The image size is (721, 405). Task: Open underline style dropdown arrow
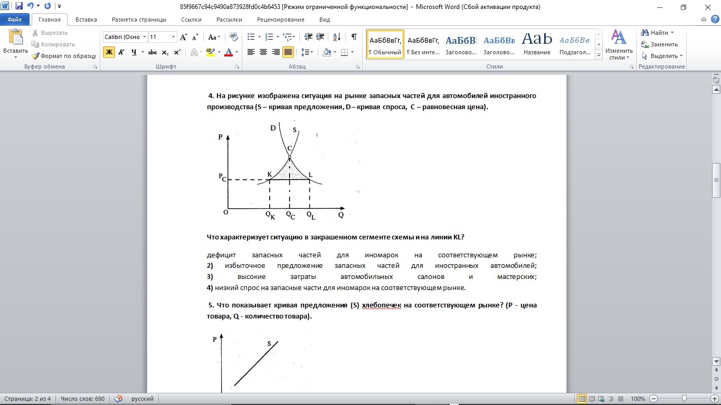click(x=143, y=52)
